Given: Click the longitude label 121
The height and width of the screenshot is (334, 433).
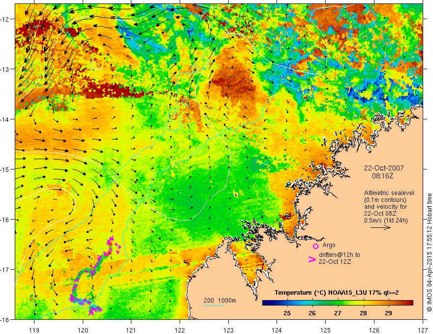Looking at the screenshot, I should point(131,330).
